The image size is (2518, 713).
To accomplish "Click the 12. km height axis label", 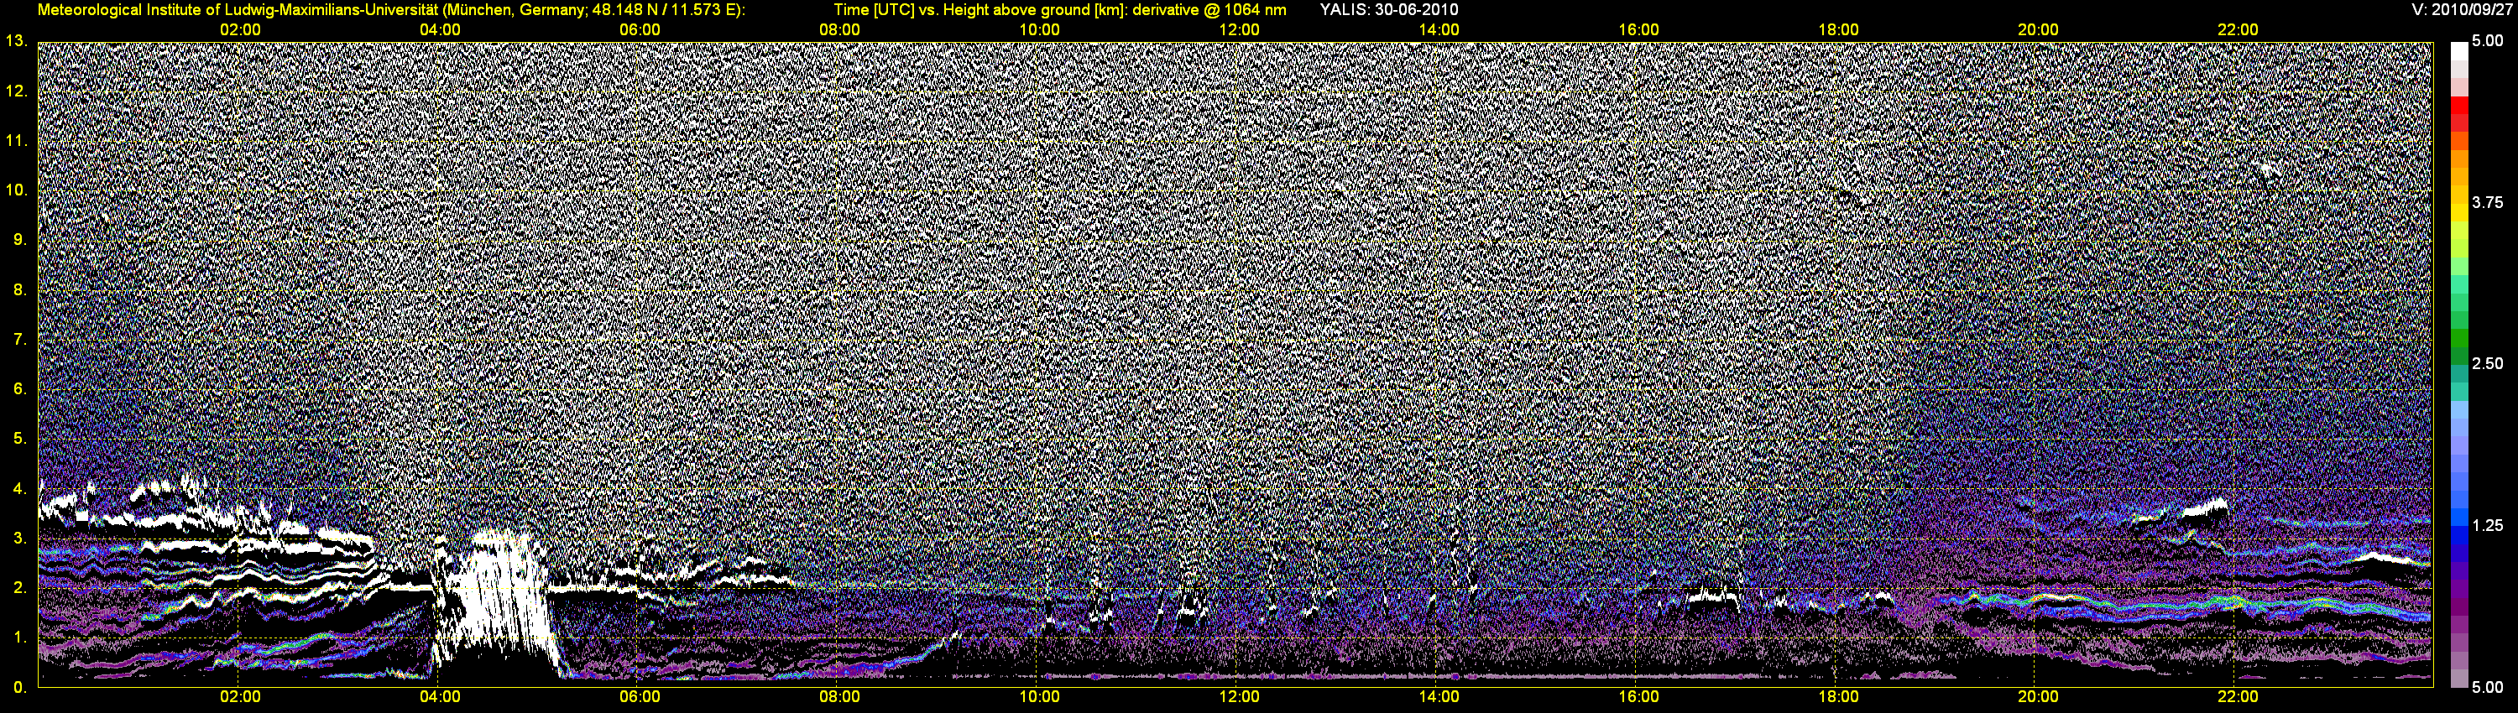I will [17, 91].
